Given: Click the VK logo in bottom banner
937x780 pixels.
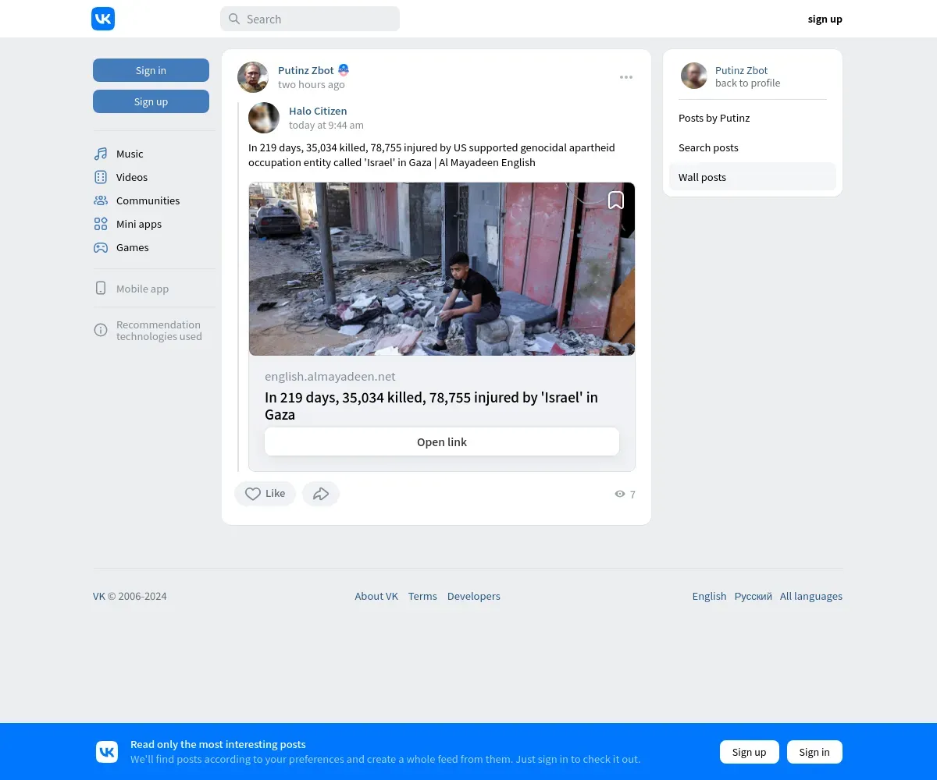Looking at the screenshot, I should (107, 752).
